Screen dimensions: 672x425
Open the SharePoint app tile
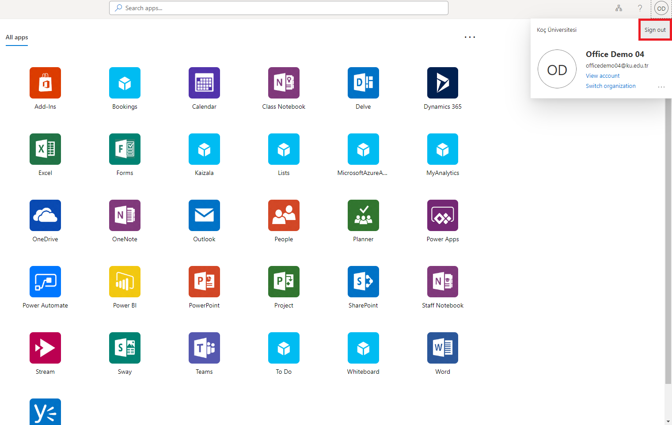(363, 282)
